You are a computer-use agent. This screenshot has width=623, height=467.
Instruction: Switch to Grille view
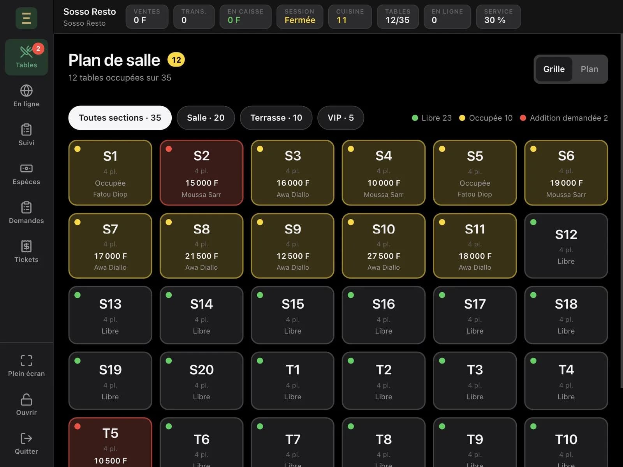point(554,69)
